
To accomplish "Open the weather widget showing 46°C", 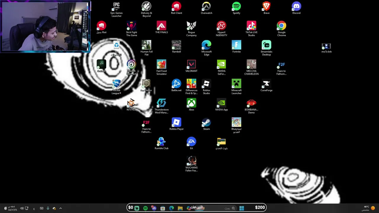I will (368, 208).
